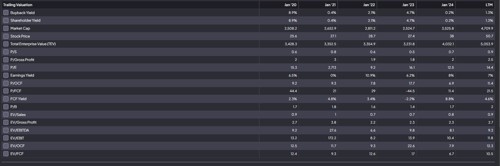Click Earnings Yield value 6.5%
500x166 pixels.
click(x=293, y=75)
